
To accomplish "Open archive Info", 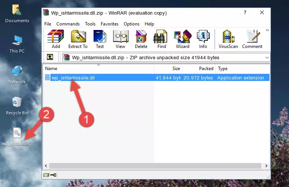I will [x=203, y=39].
